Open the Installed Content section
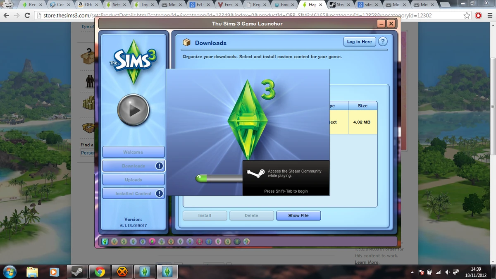This screenshot has height=279, width=496. (x=133, y=193)
